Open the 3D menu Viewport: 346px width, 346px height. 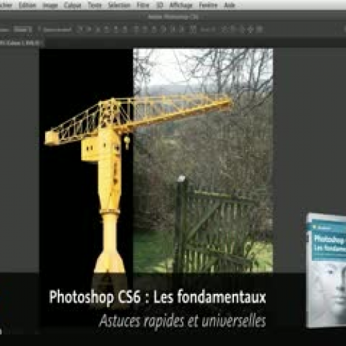tap(160, 5)
